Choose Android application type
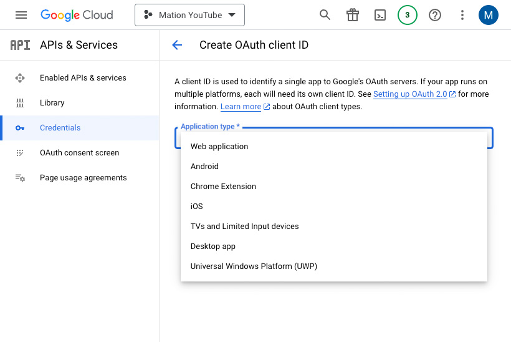 coord(334,167)
